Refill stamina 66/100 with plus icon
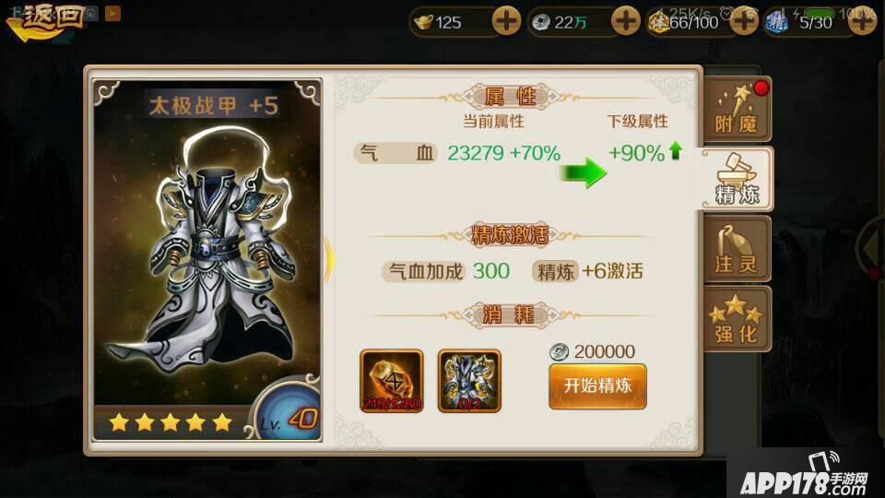885x498 pixels. [x=744, y=22]
